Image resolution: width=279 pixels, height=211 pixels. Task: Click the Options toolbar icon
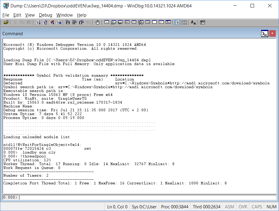pos(202,22)
